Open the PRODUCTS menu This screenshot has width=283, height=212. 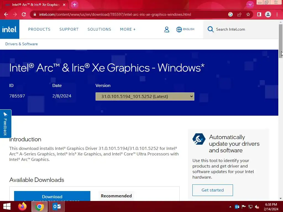tap(39, 29)
